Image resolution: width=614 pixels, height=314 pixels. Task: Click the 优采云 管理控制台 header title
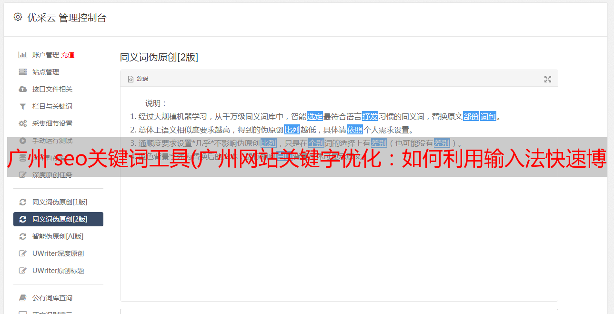click(67, 18)
